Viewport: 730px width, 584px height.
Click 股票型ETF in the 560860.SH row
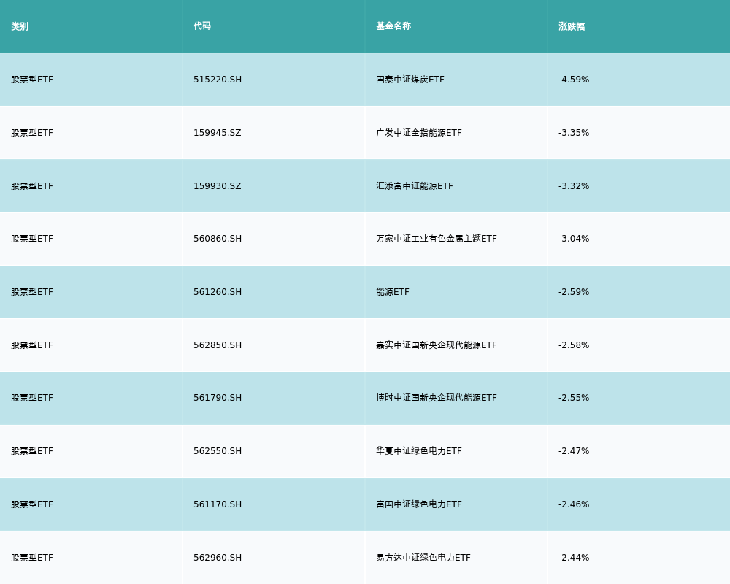tap(32, 239)
